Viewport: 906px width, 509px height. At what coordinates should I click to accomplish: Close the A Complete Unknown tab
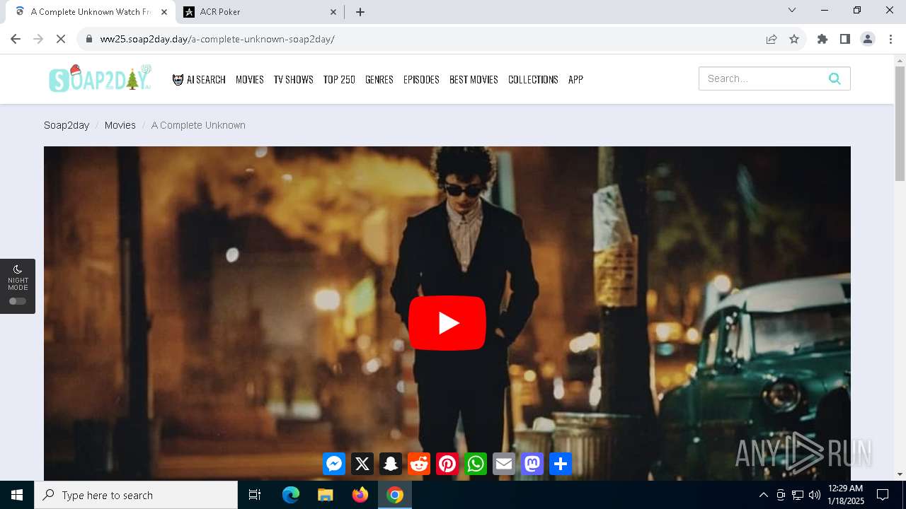tap(164, 12)
